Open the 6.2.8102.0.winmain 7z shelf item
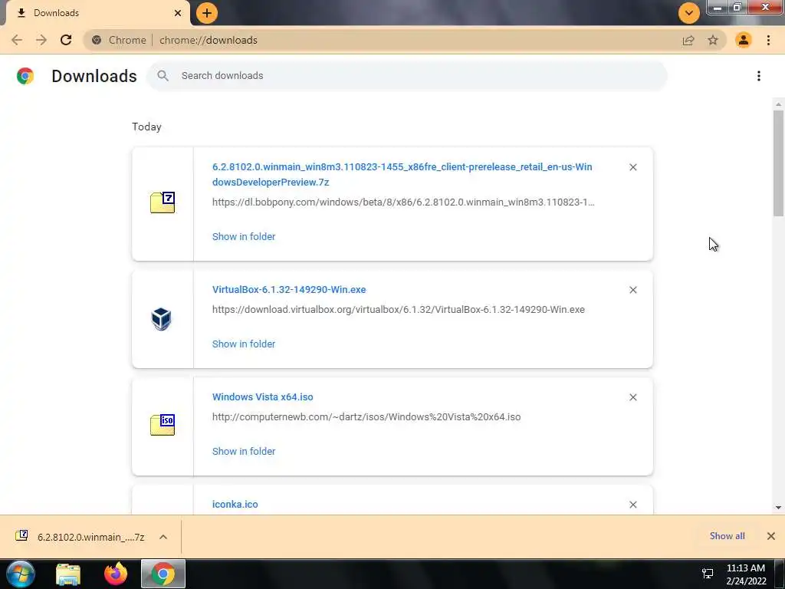The width and height of the screenshot is (785, 589). (80, 537)
